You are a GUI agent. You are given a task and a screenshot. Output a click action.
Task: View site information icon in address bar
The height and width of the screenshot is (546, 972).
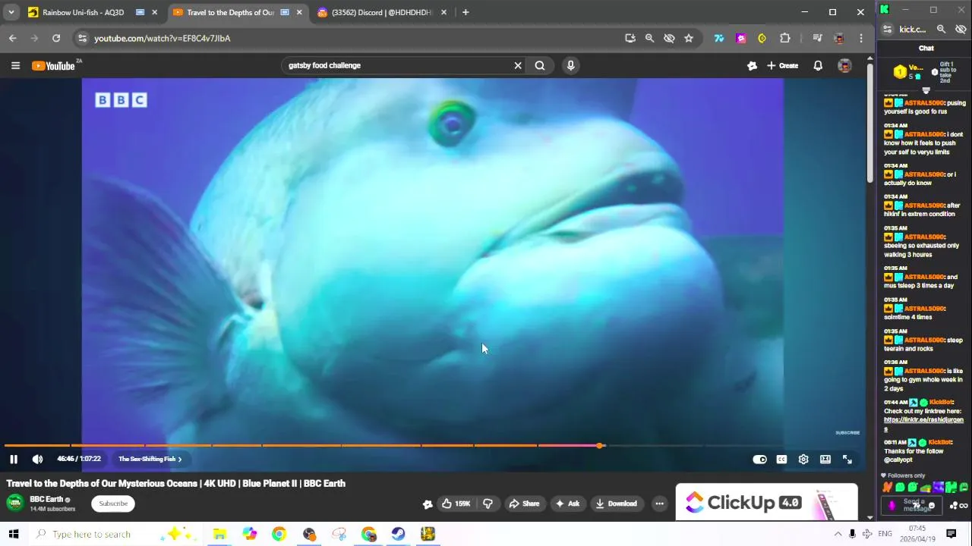pyautogui.click(x=82, y=38)
